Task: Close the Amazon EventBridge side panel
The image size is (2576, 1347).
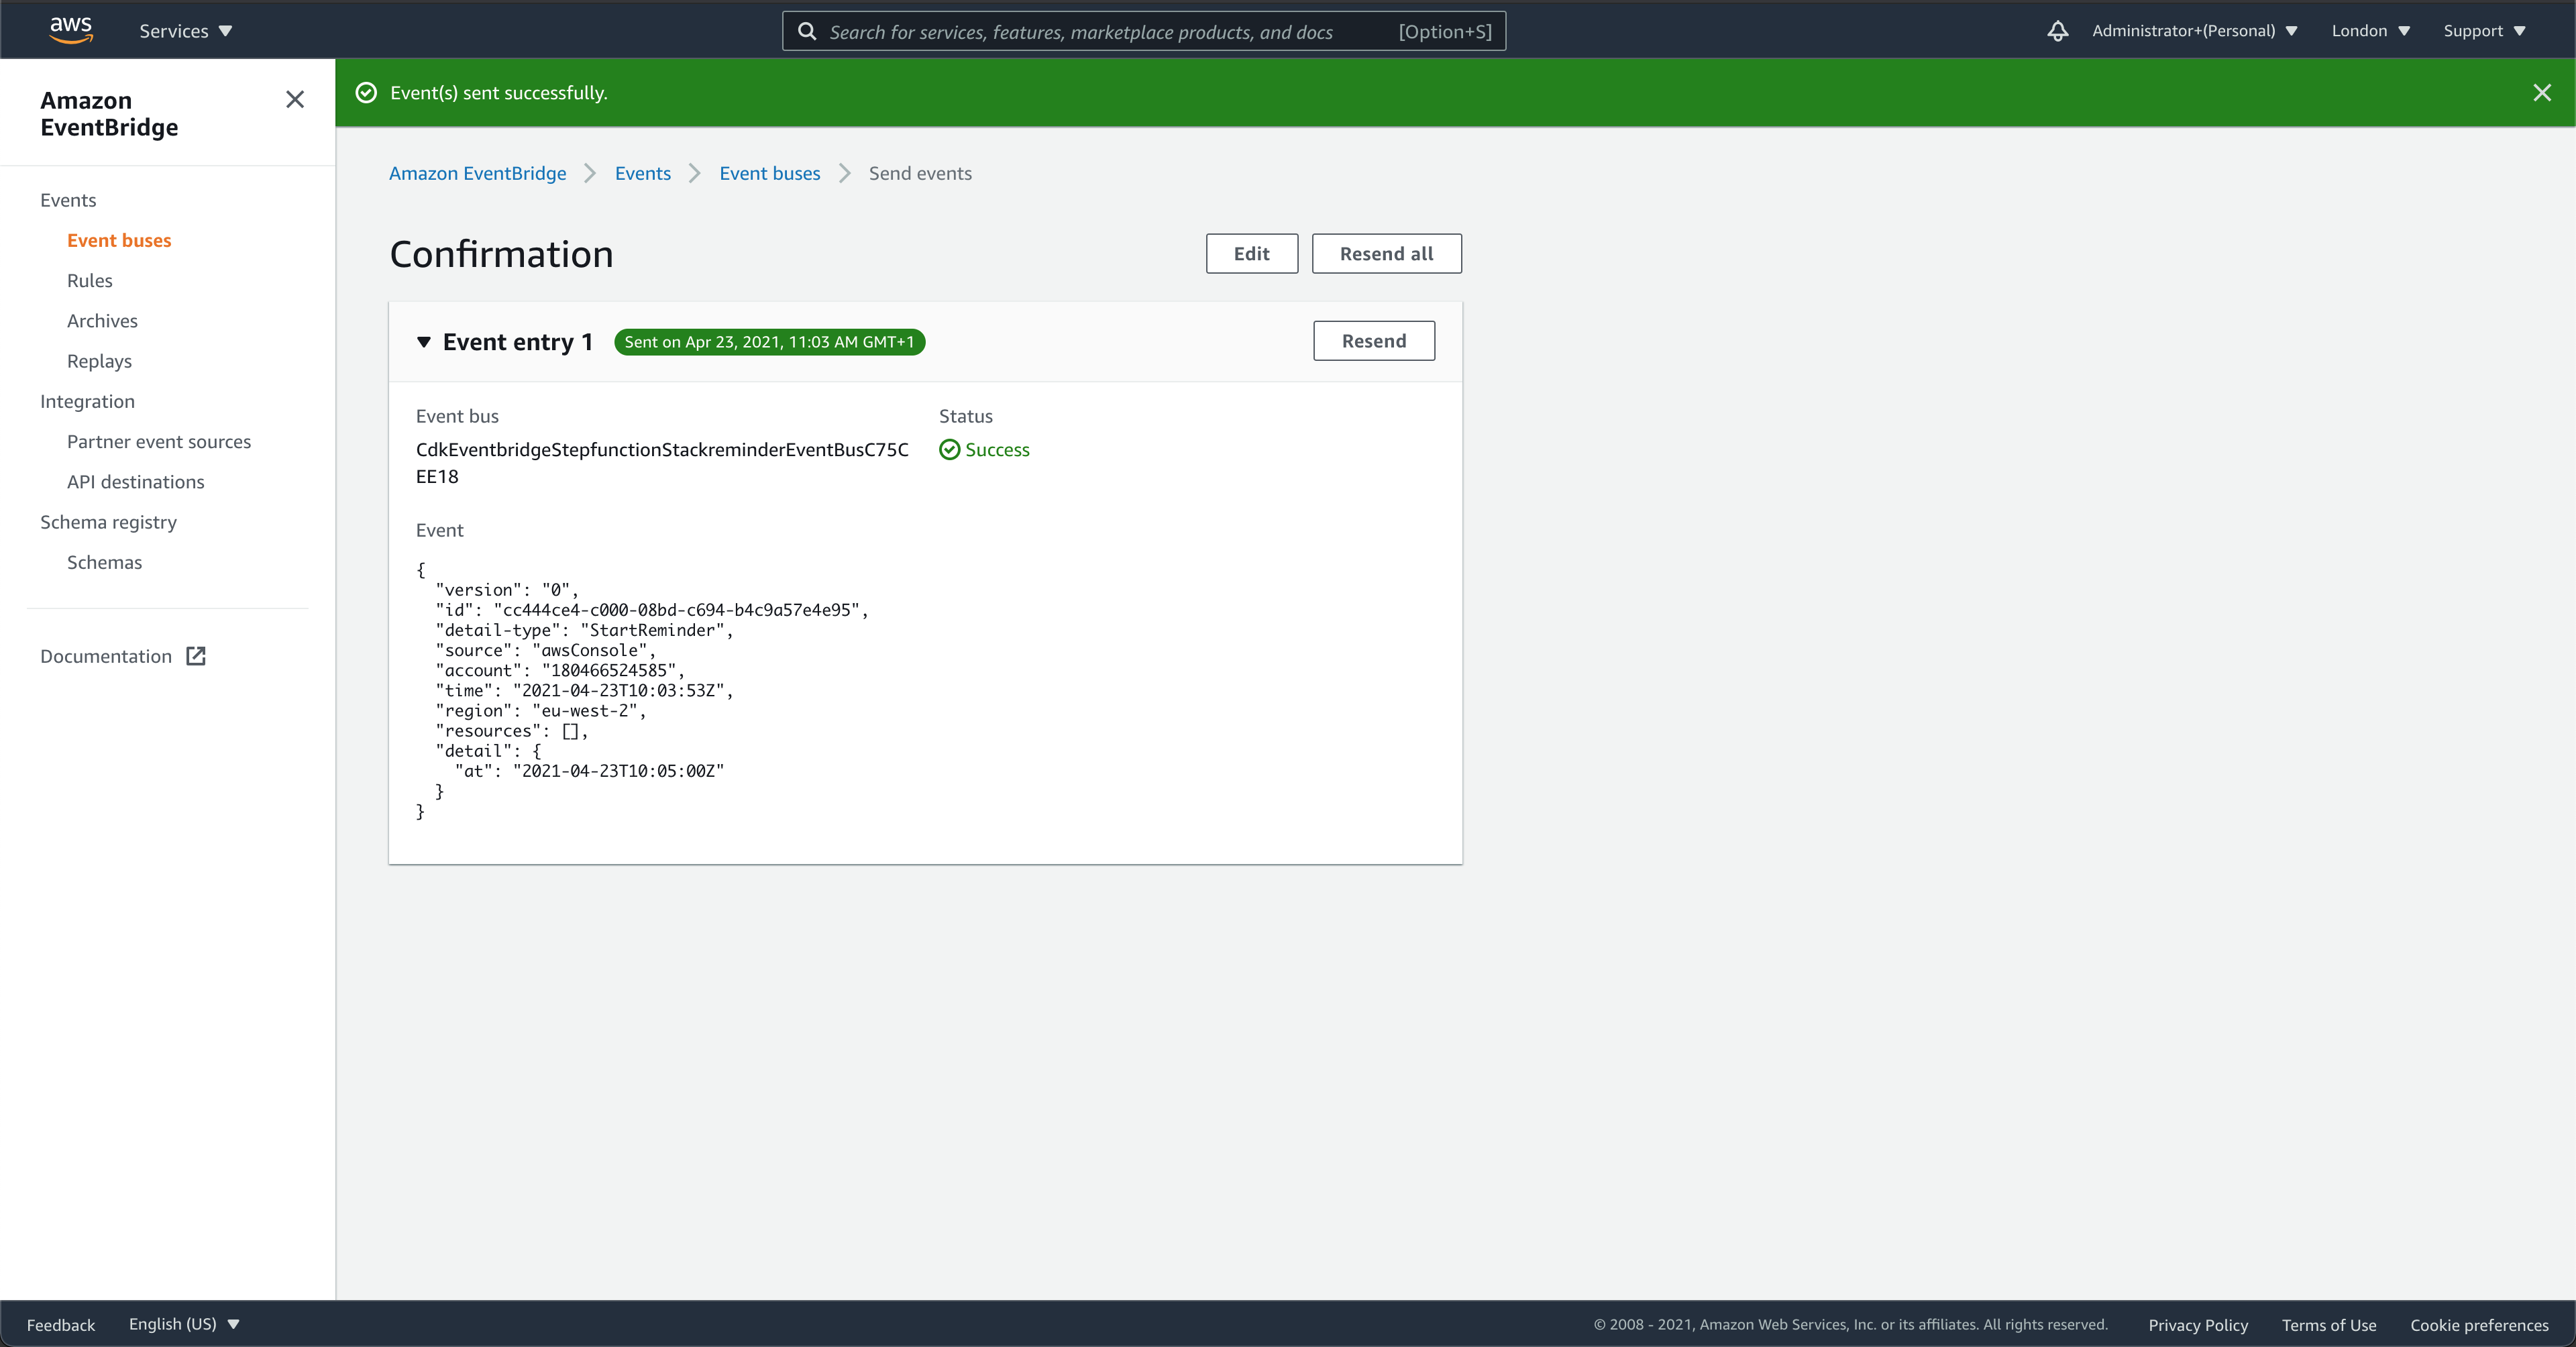Action: click(294, 99)
